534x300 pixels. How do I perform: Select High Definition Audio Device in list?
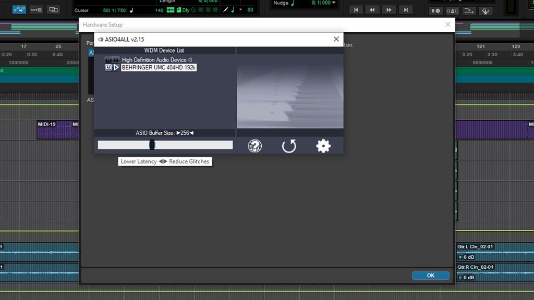coord(154,59)
